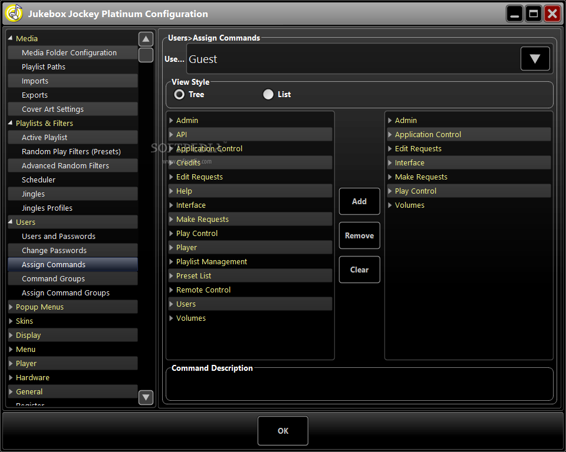The image size is (566, 452).
Task: Expand the General section
Action: point(11,392)
